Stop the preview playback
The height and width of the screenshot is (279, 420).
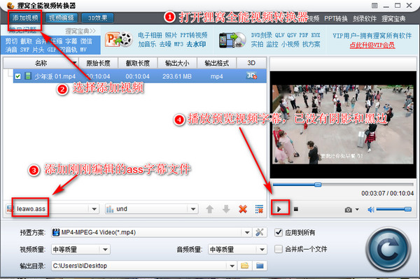tap(296, 209)
